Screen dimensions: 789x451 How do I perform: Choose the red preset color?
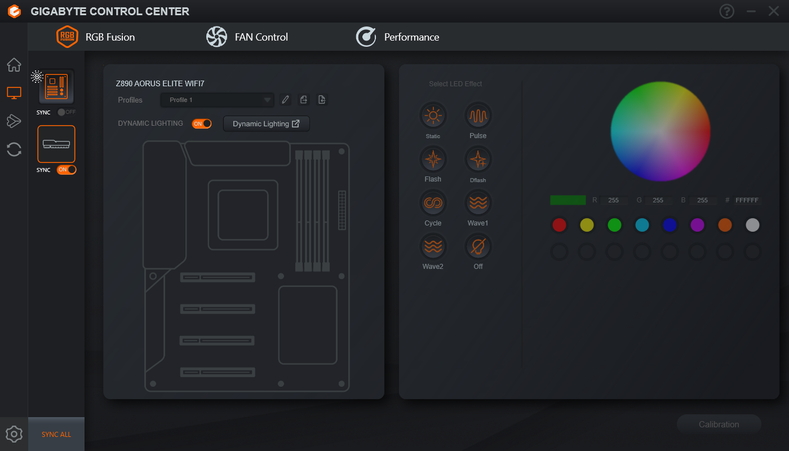coord(559,225)
